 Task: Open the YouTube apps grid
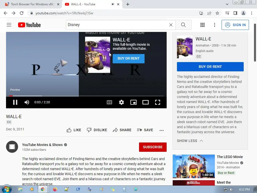tap(203, 25)
